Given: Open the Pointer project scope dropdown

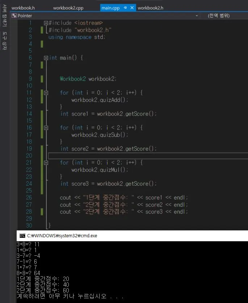Looking at the screenshot, I should [197, 16].
